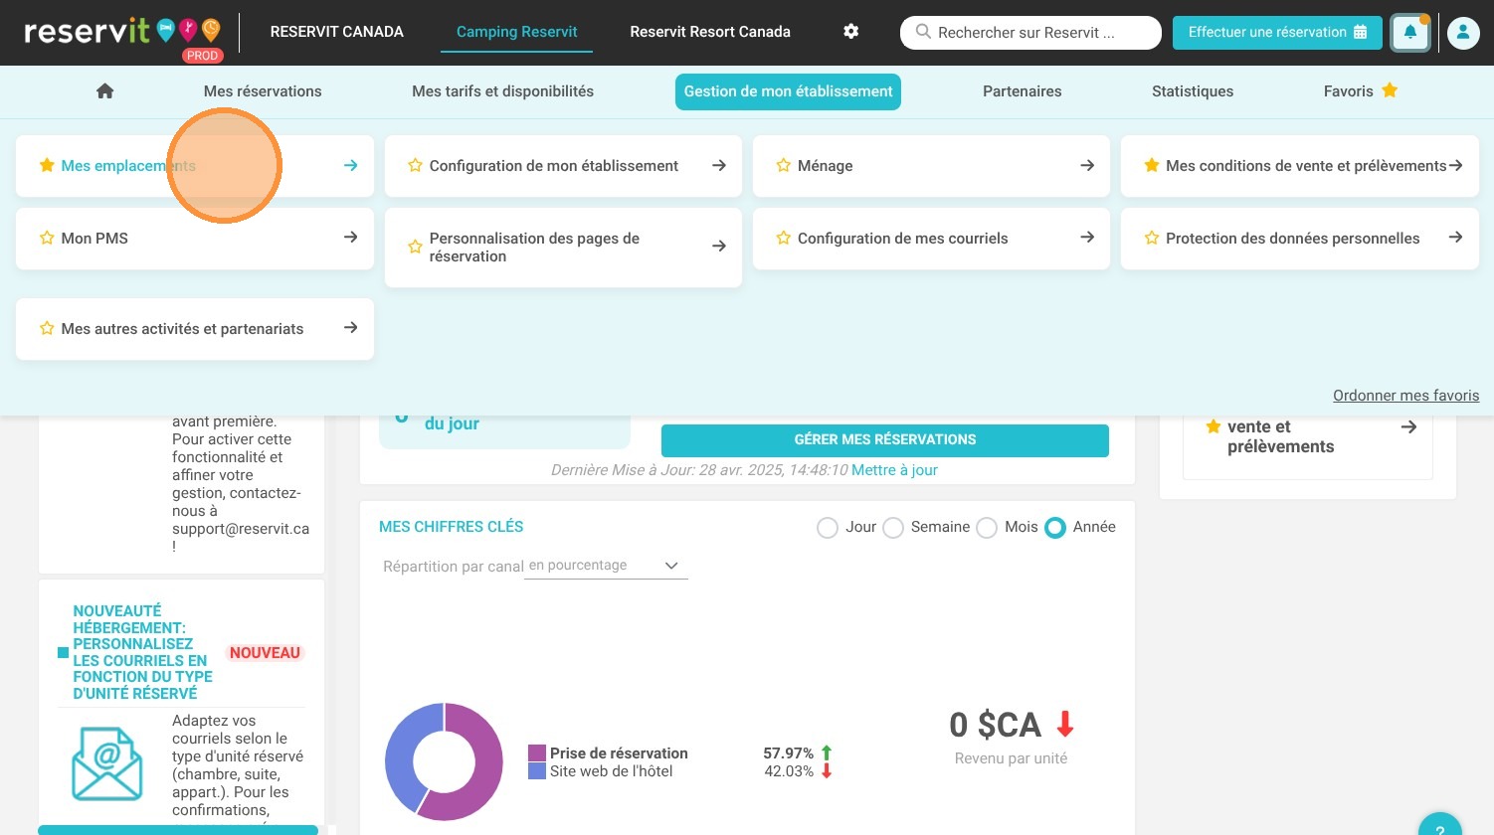
Task: Click the home icon in navigation bar
Action: point(104,90)
